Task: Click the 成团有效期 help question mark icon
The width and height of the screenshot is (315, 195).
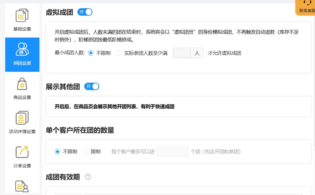Action: 88,177
